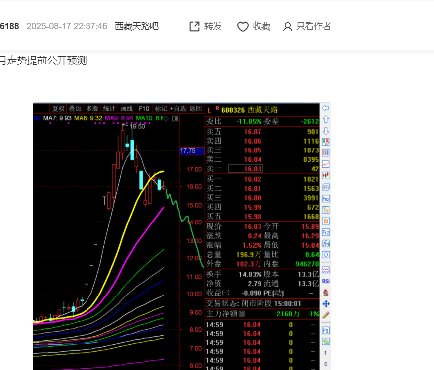Open the watchlist table icon with checkmark
The image size is (434, 370).
tap(326, 142)
